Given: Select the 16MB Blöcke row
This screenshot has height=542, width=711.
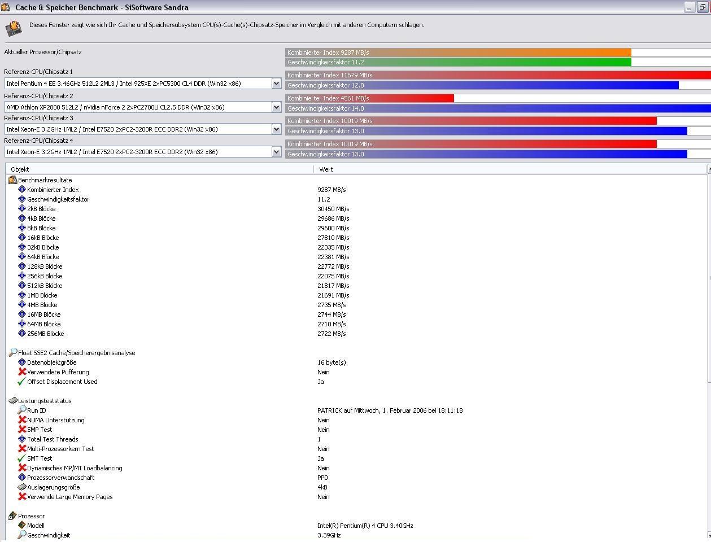Looking at the screenshot, I should [x=356, y=314].
